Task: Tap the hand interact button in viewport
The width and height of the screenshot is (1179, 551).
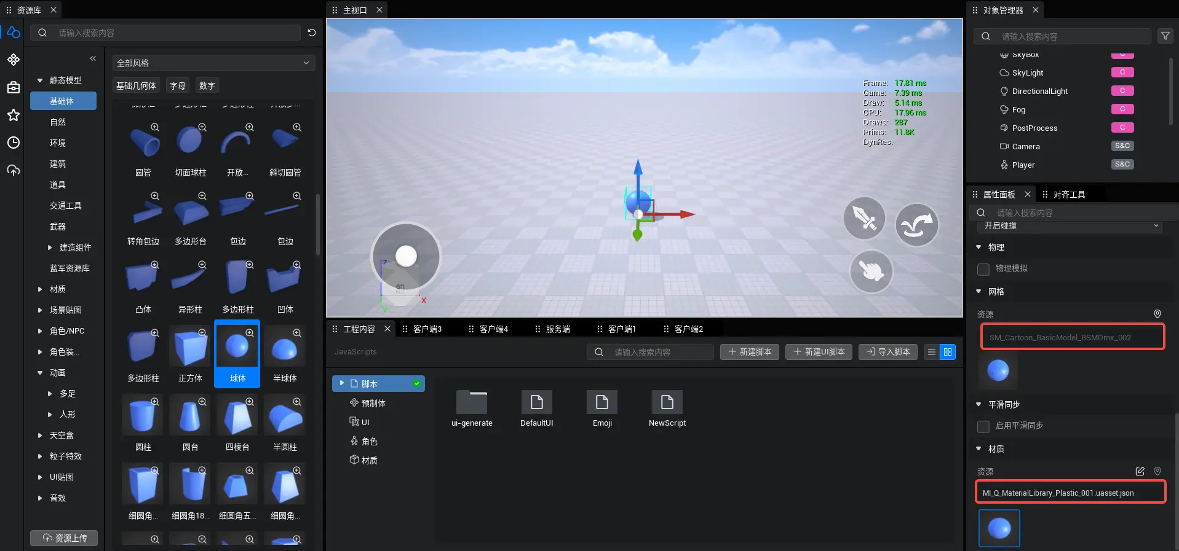Action: click(871, 271)
